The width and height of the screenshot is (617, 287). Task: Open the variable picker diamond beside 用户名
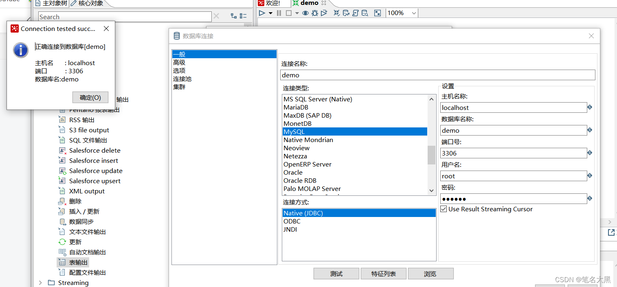pos(589,176)
